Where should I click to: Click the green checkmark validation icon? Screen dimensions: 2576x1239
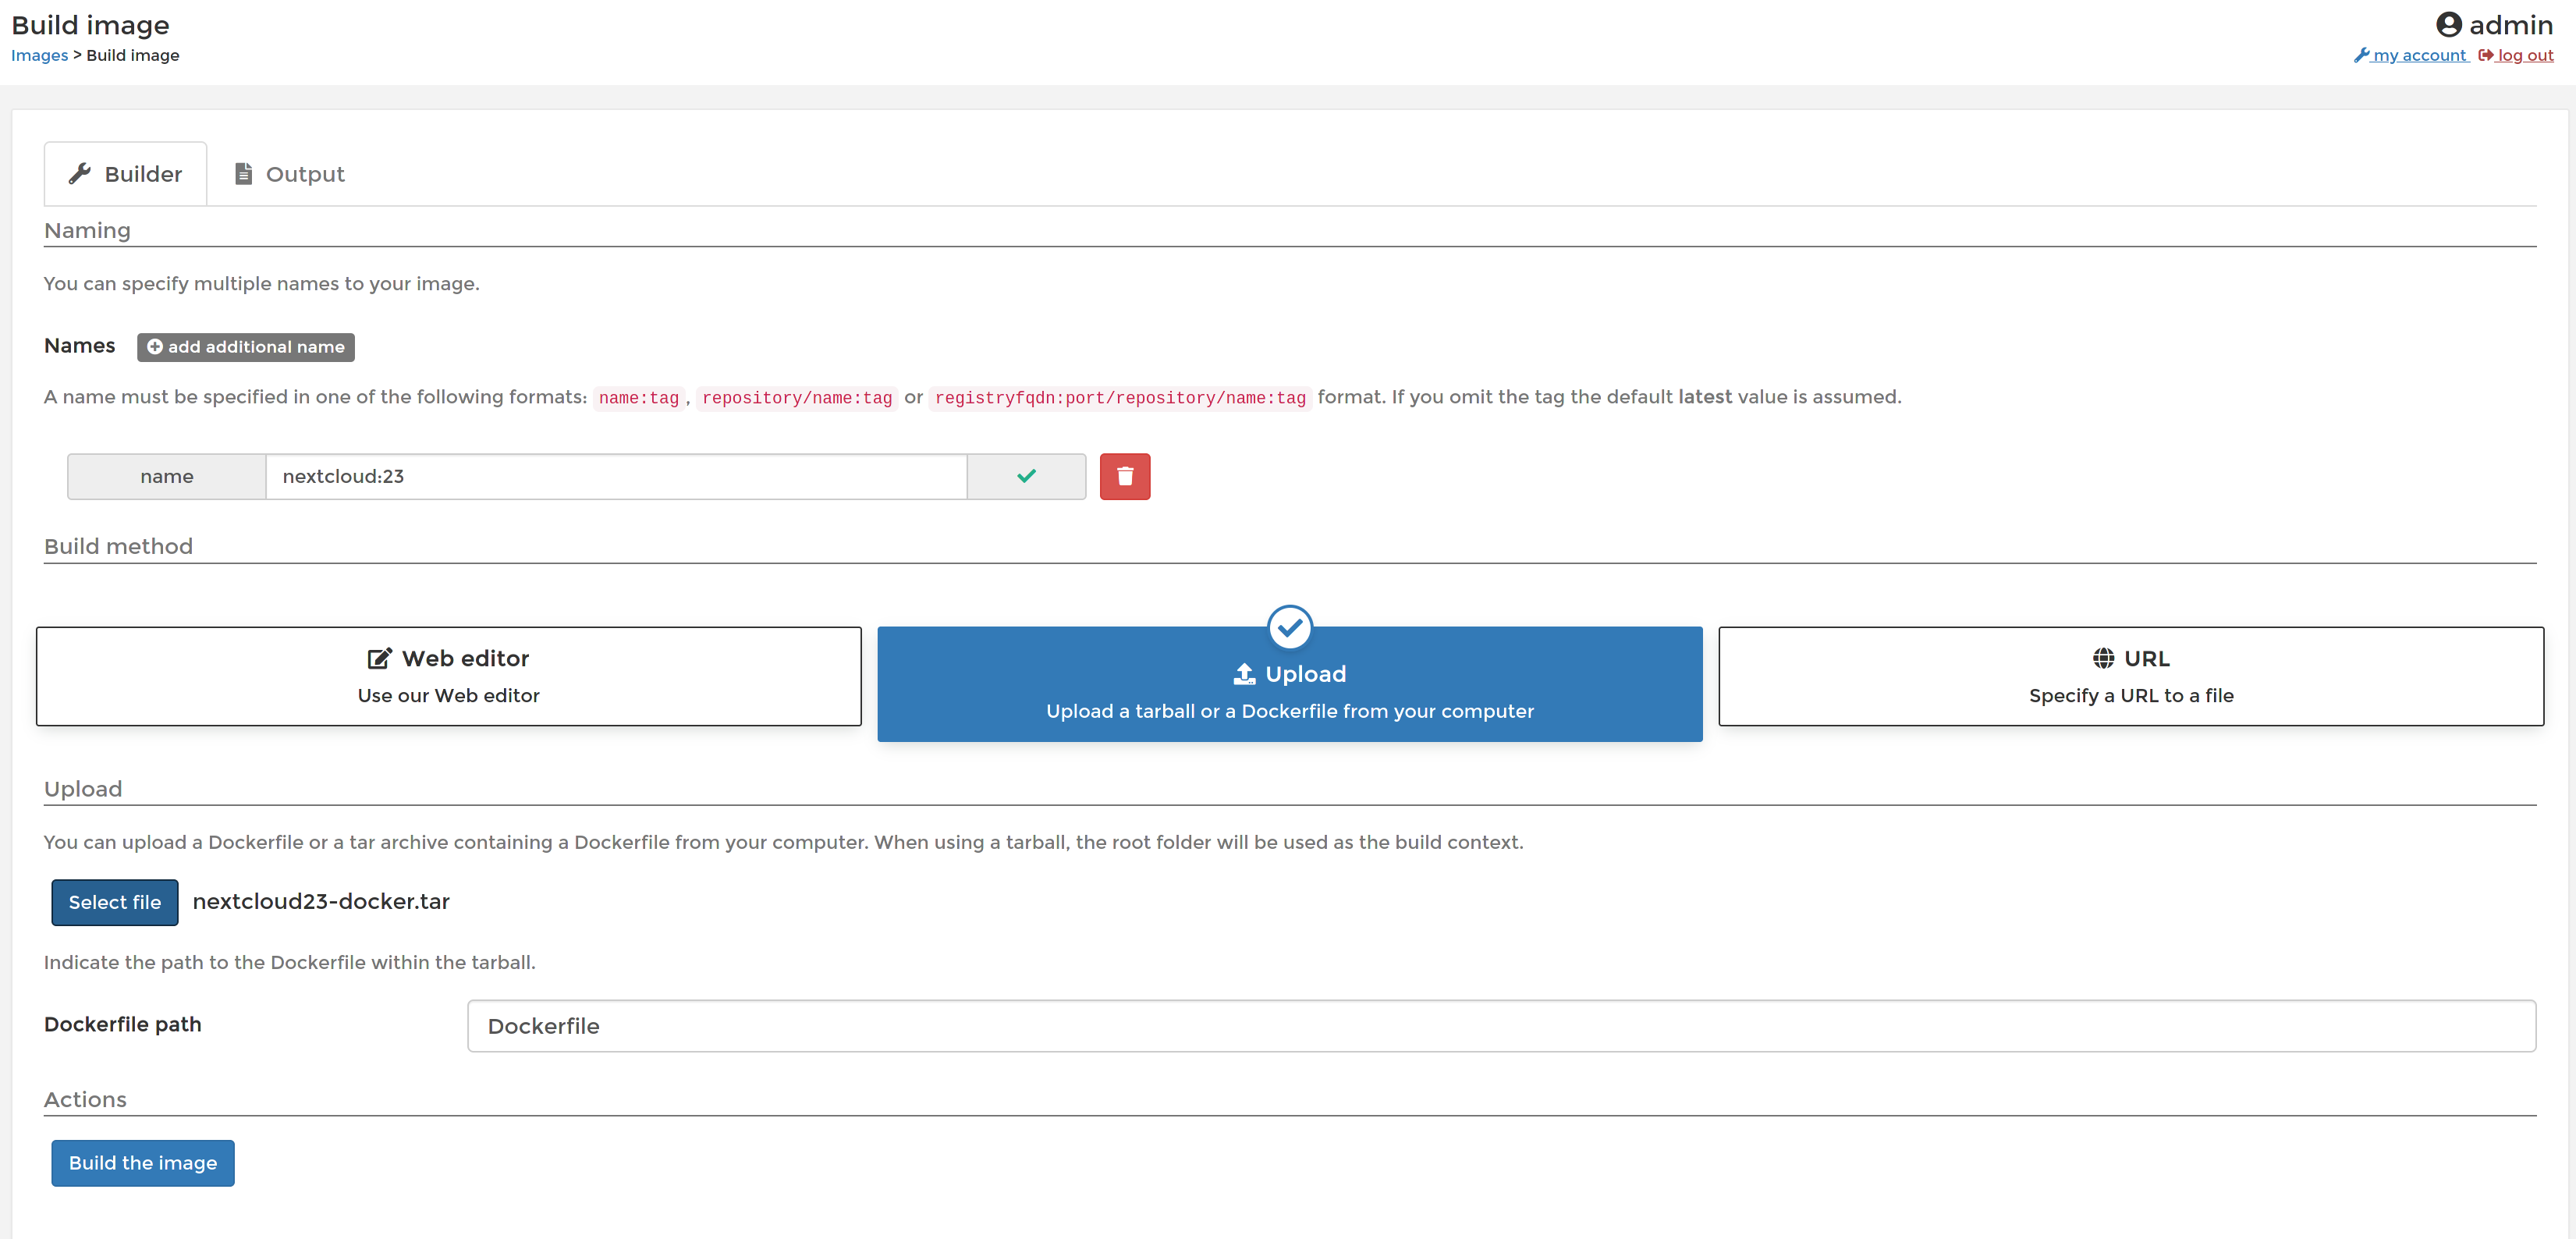[1026, 476]
